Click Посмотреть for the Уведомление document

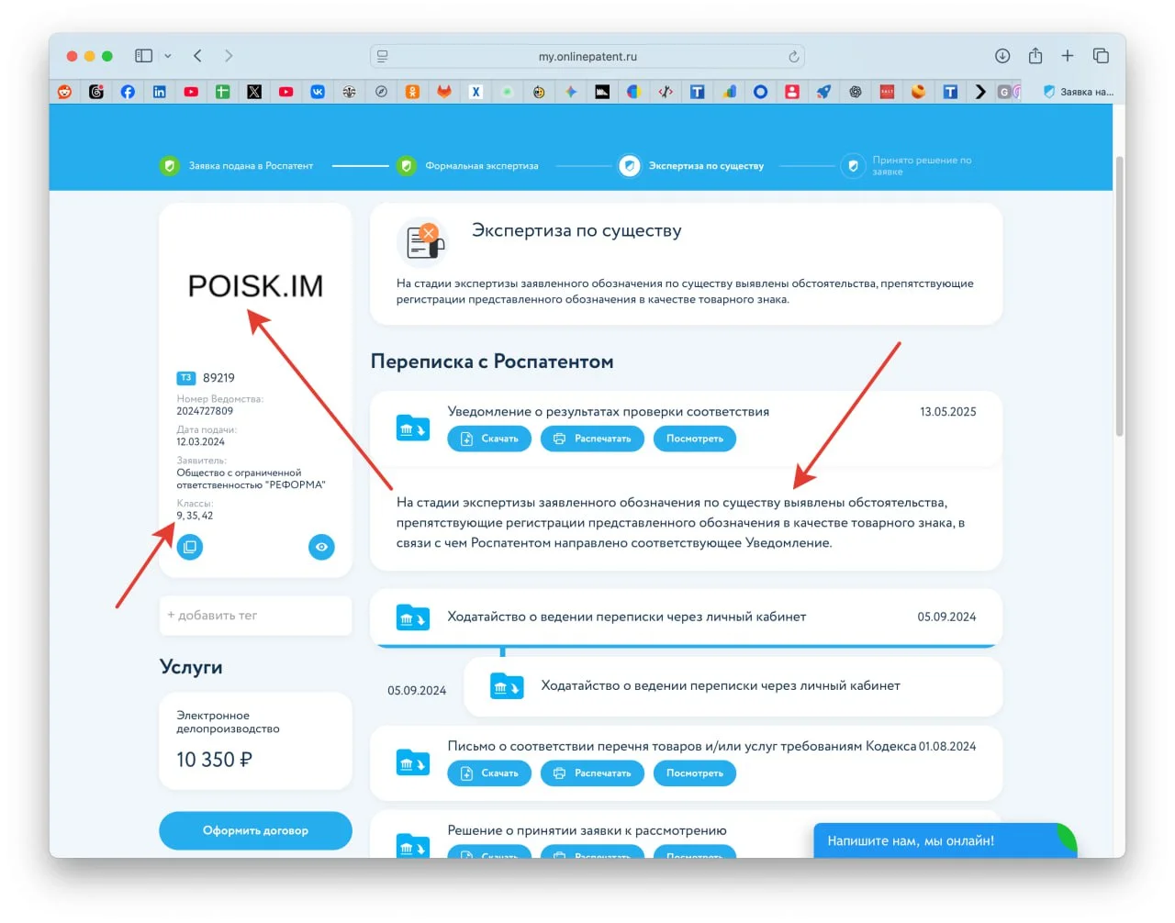pos(695,439)
